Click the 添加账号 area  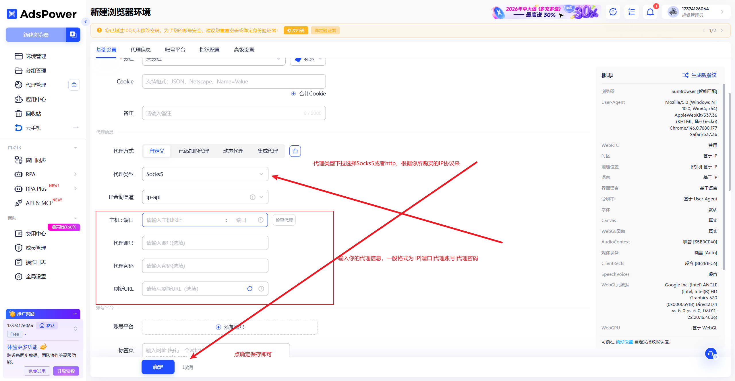click(x=230, y=327)
